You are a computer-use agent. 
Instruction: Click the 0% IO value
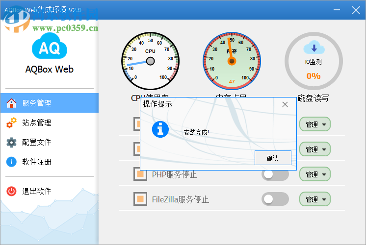pyautogui.click(x=314, y=76)
